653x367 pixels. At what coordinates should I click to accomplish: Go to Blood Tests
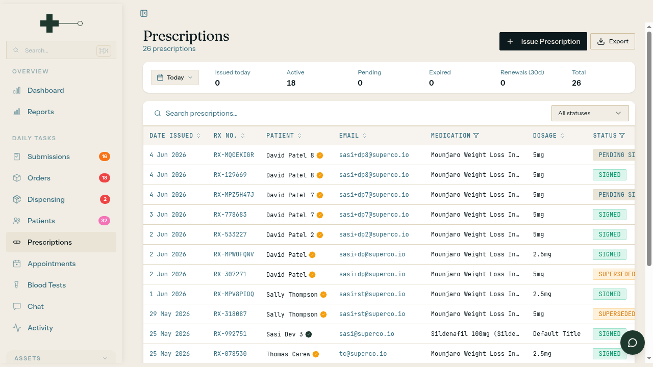point(61,285)
